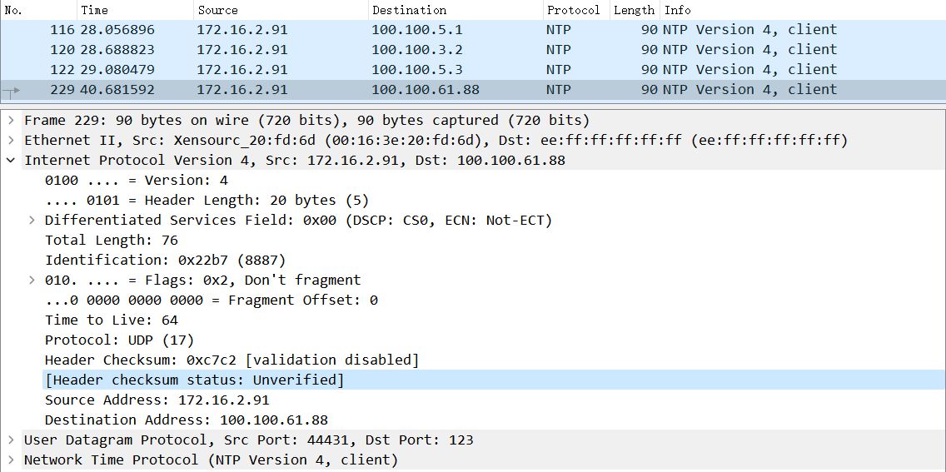Click time value 29.080479

pyautogui.click(x=117, y=69)
